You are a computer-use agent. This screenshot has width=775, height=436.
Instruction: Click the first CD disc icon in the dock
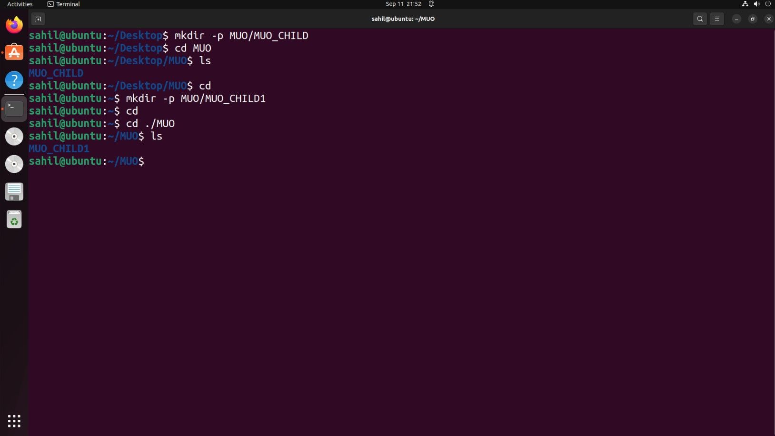14,136
